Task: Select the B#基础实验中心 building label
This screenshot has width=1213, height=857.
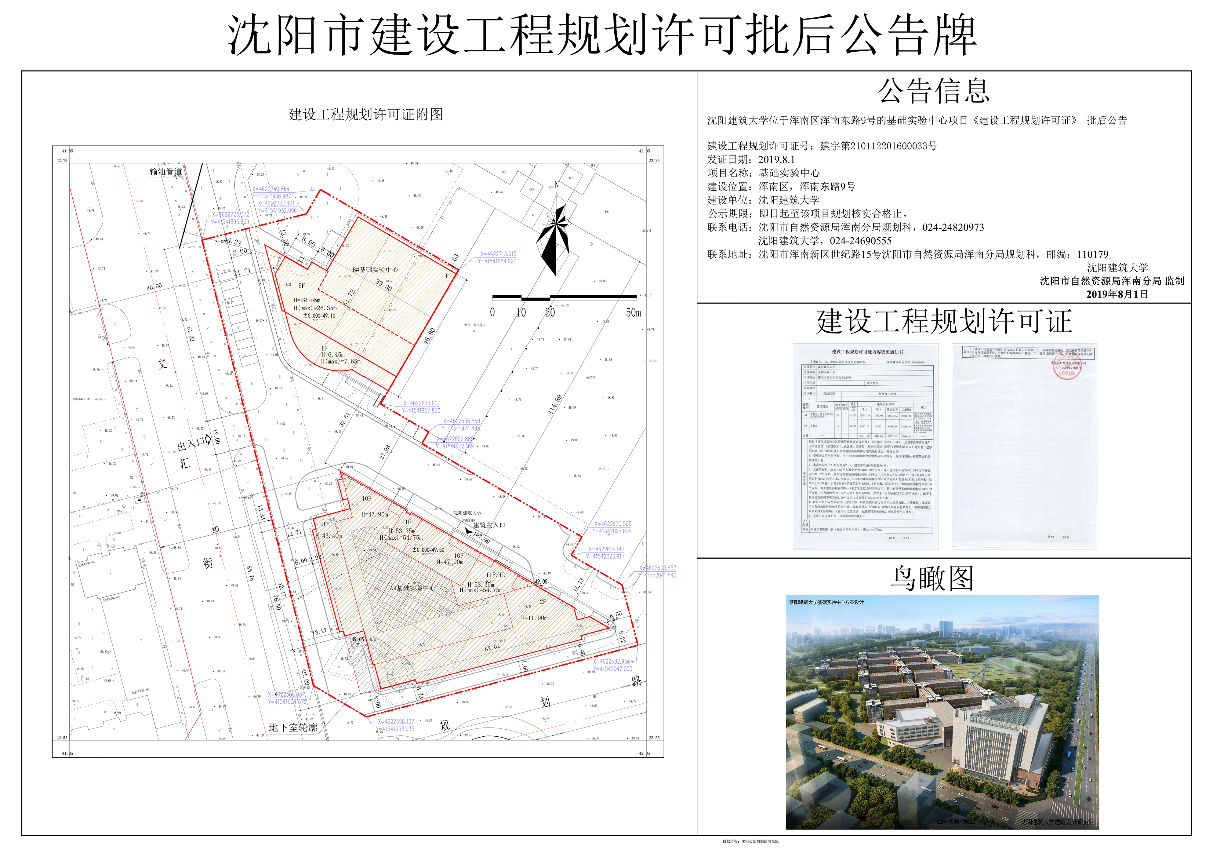Action: click(x=375, y=269)
